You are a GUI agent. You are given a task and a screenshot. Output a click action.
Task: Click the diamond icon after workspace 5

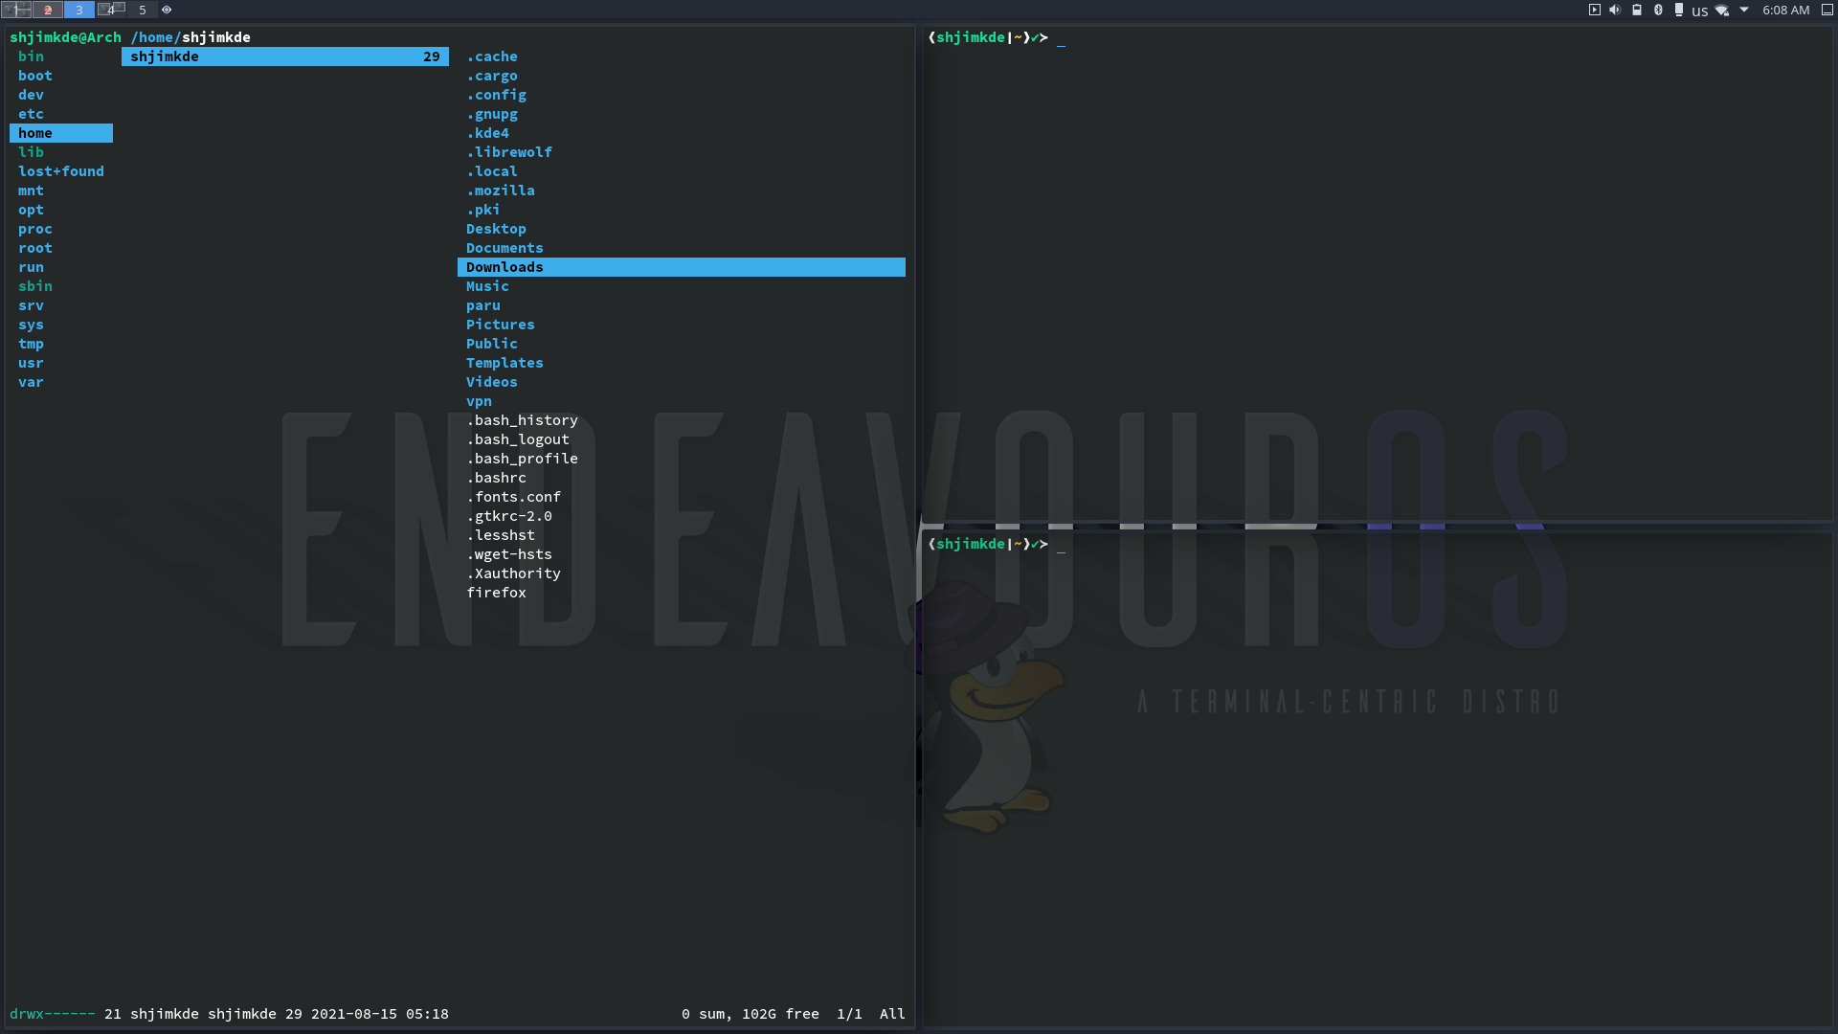click(167, 10)
